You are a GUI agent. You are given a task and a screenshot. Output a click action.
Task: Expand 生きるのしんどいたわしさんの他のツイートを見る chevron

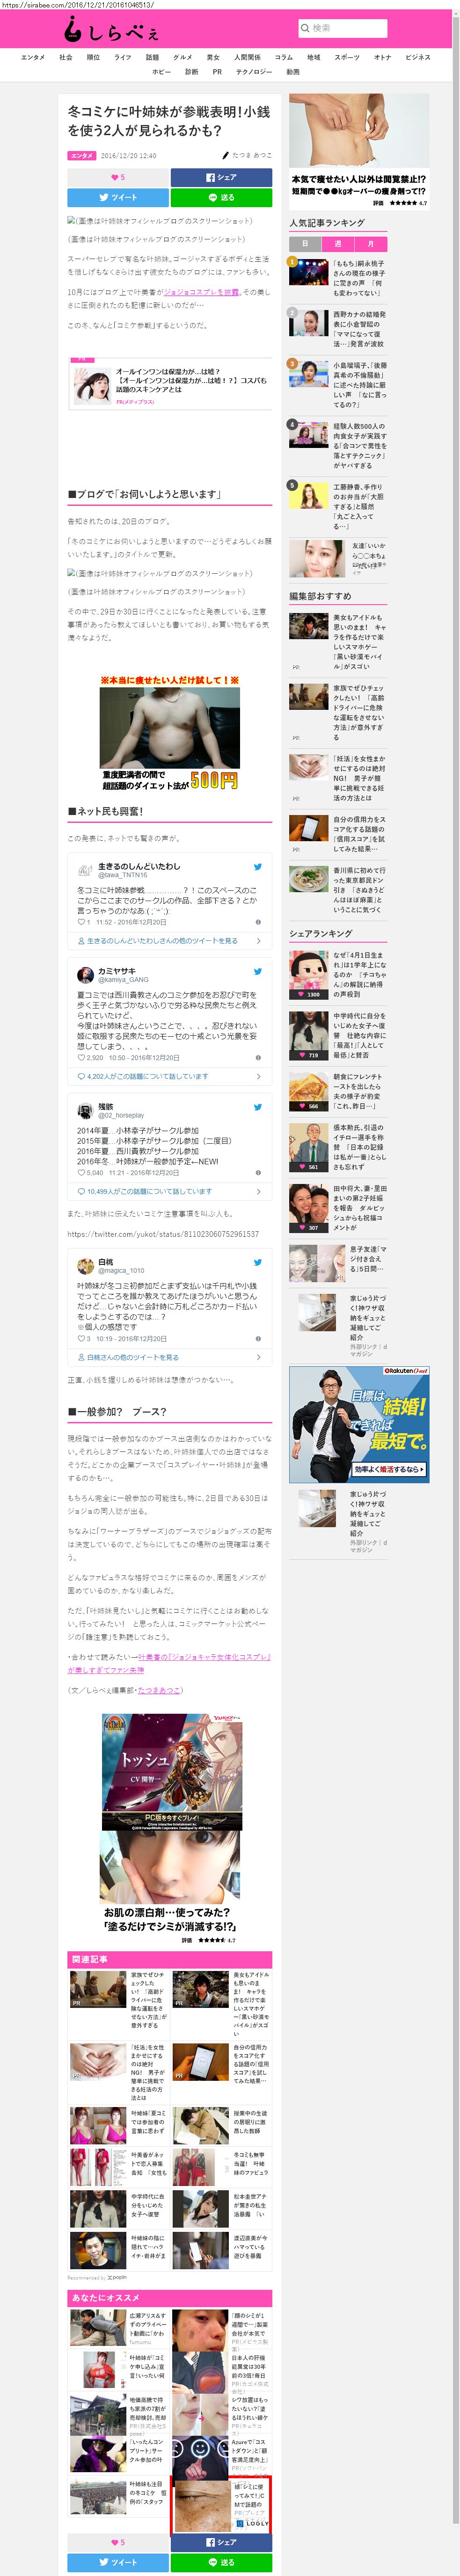coord(258,941)
